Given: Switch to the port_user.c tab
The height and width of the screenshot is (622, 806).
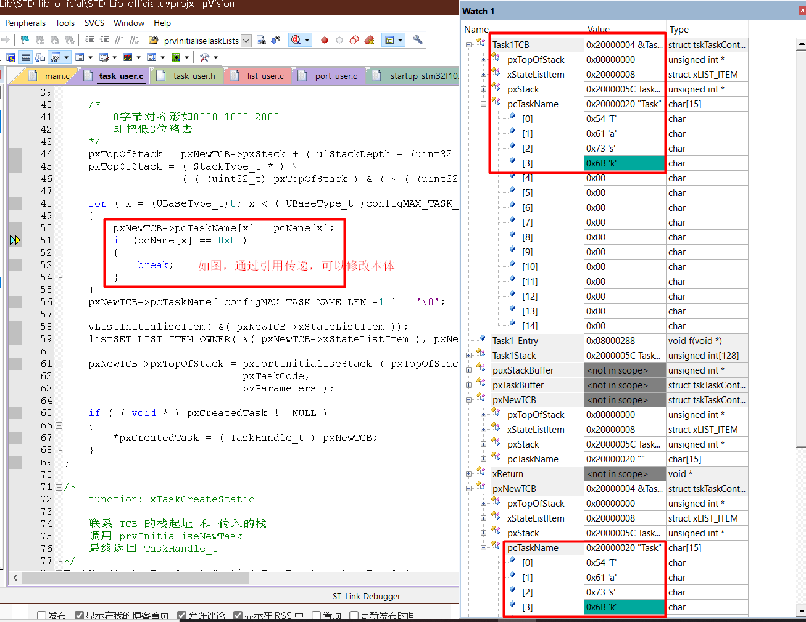Looking at the screenshot, I should 331,76.
